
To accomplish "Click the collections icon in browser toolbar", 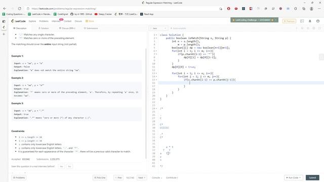I will pos(304,9).
